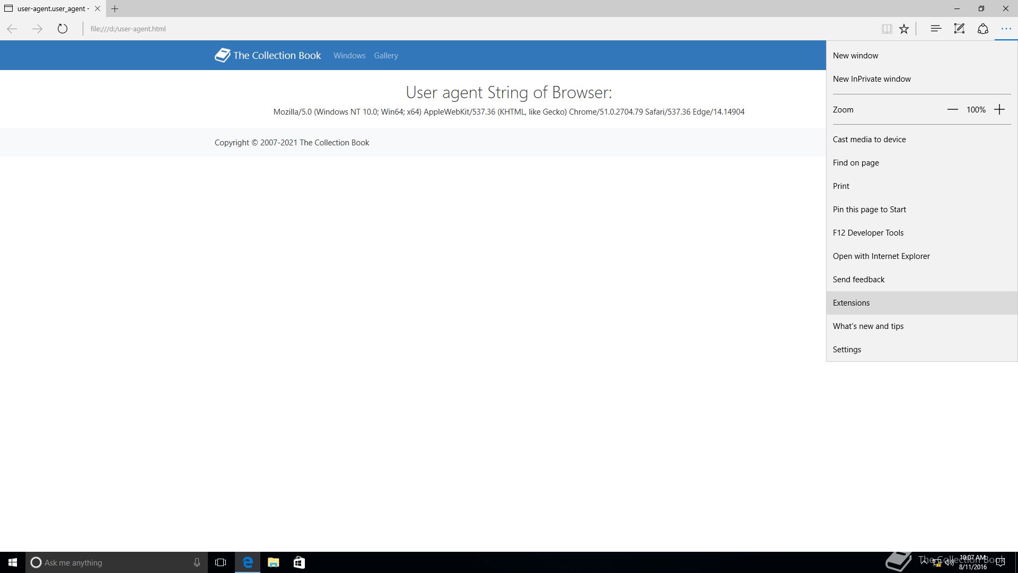This screenshot has height=573, width=1018.
Task: Click the 'User agent String of Browser:' heading
Action: click(x=508, y=92)
